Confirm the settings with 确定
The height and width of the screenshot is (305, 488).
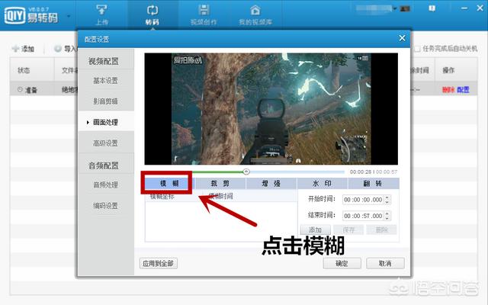342,263
